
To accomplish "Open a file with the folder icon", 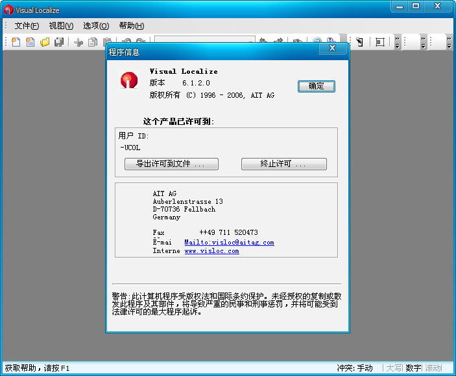I will (x=45, y=42).
